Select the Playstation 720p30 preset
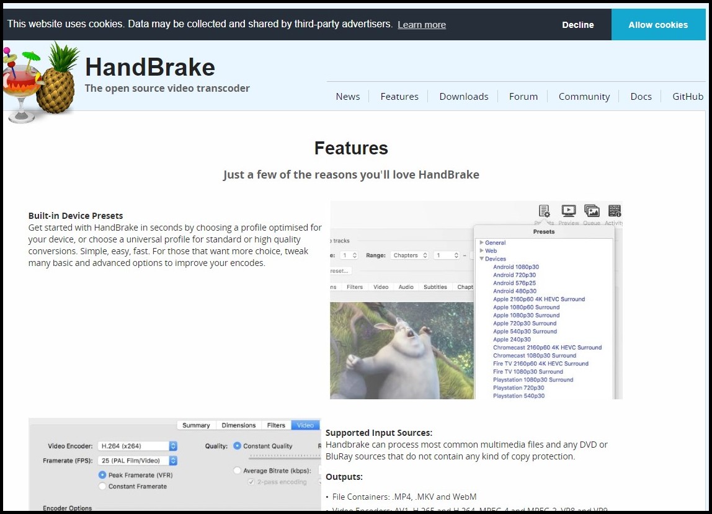 coord(518,388)
